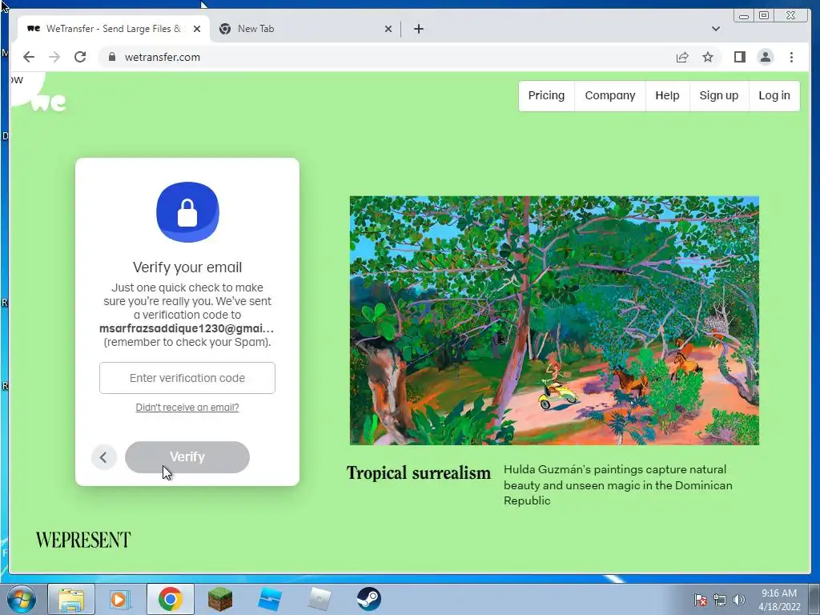Launch Windows Media Player from taskbar
Viewport: 820px width, 615px height.
tap(119, 599)
